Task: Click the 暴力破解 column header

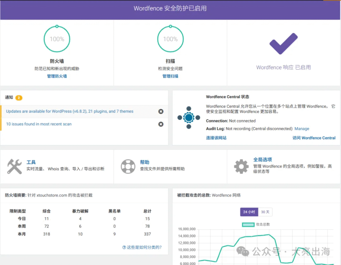Action: [80, 211]
